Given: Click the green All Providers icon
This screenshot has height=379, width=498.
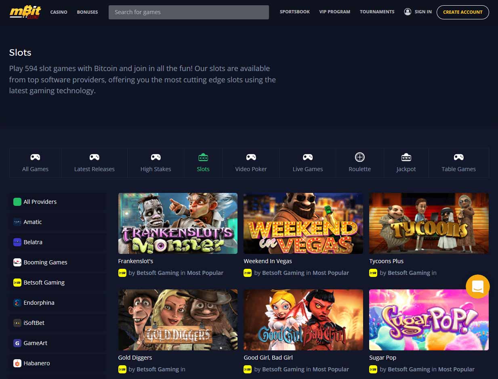Looking at the screenshot, I should [x=17, y=202].
